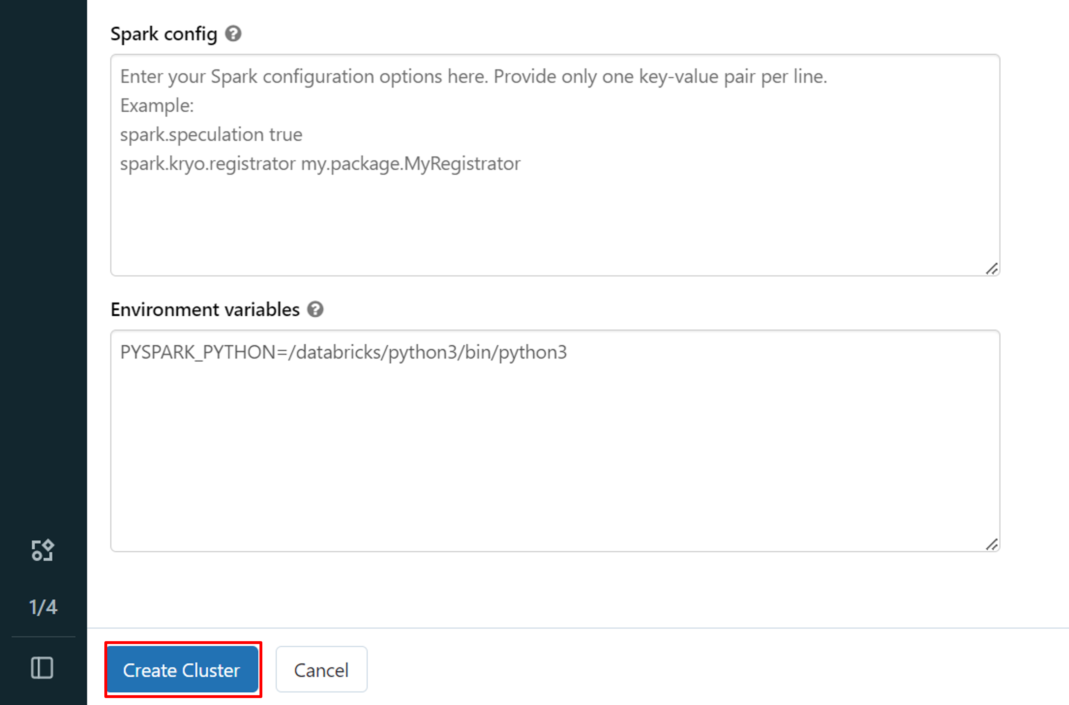Image resolution: width=1069 pixels, height=705 pixels.
Task: Click the 'spark.speculation true' example line
Action: pos(211,135)
